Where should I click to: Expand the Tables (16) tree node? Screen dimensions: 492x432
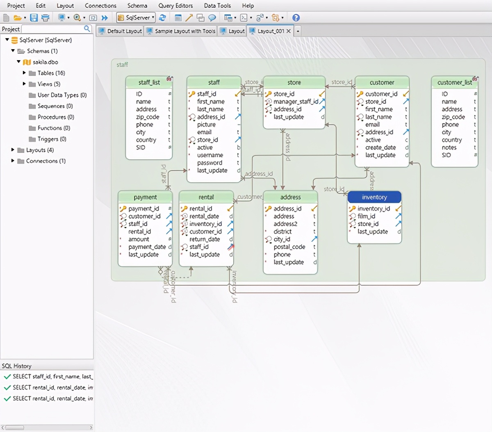coord(24,73)
